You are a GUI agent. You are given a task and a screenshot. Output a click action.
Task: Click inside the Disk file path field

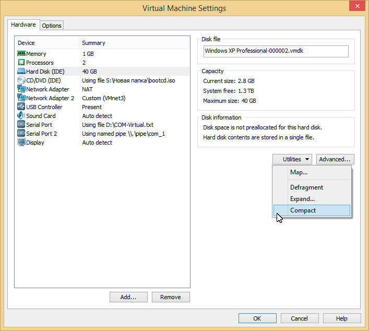276,51
